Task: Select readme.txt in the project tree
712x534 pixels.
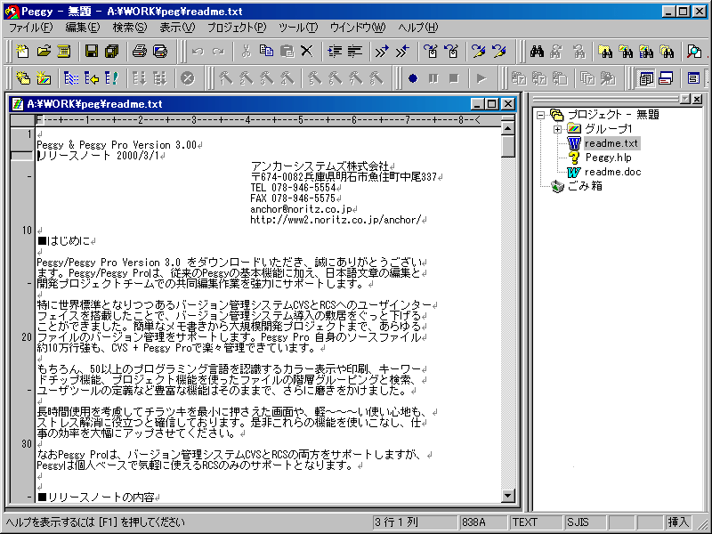Action: click(x=611, y=143)
